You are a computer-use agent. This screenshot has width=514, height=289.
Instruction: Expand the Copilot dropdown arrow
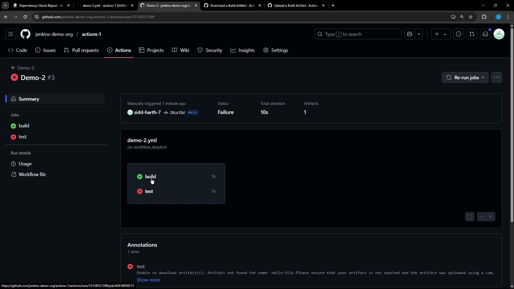pyautogui.click(x=419, y=34)
